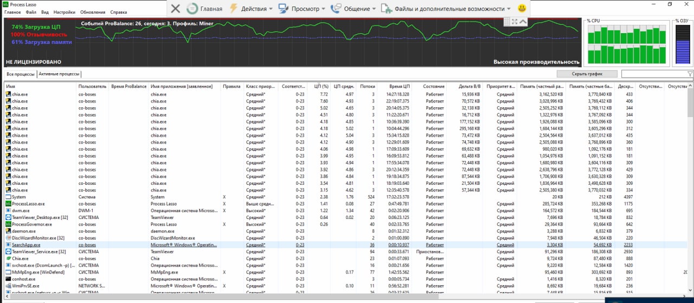Click the НЕ ЛИЦЕНЗИРОВАНО label on the graph

[x=34, y=62]
